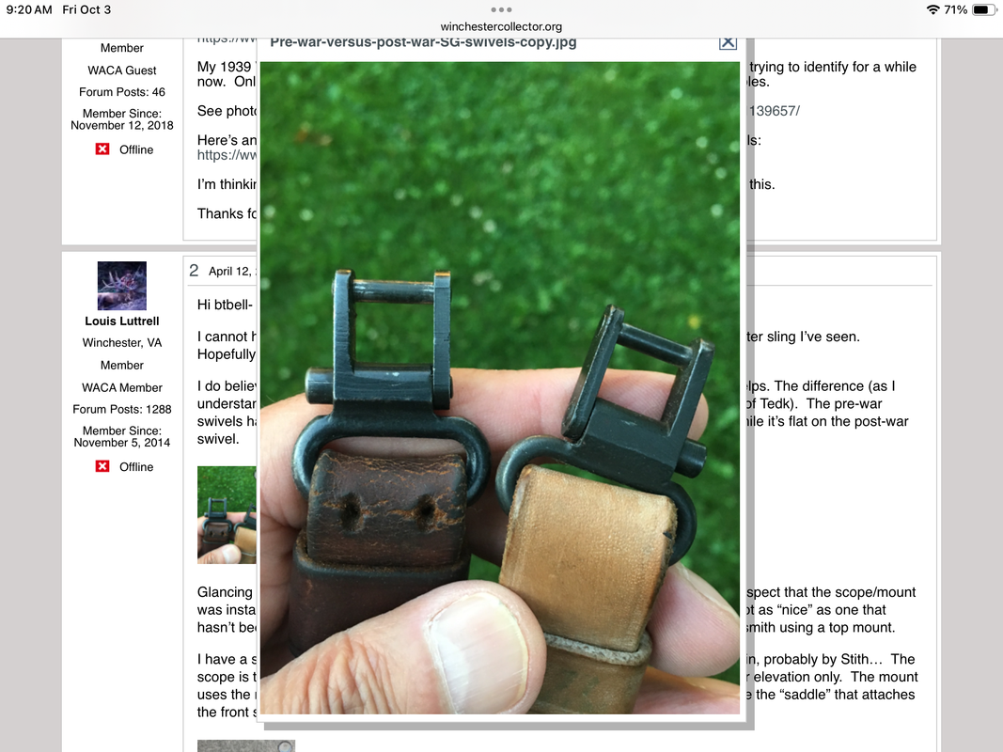Close the swivels image lightbox
Image resolution: width=1003 pixels, height=752 pixels.
[728, 43]
